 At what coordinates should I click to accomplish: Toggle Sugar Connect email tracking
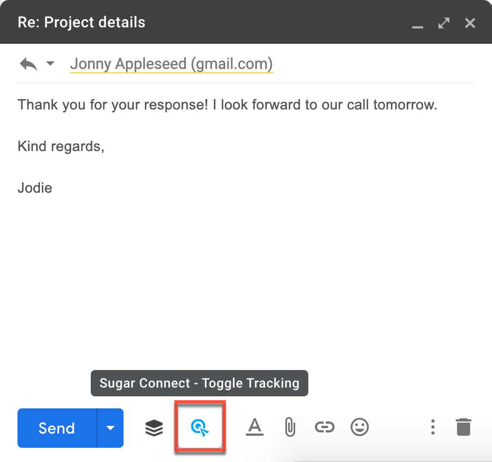click(200, 428)
